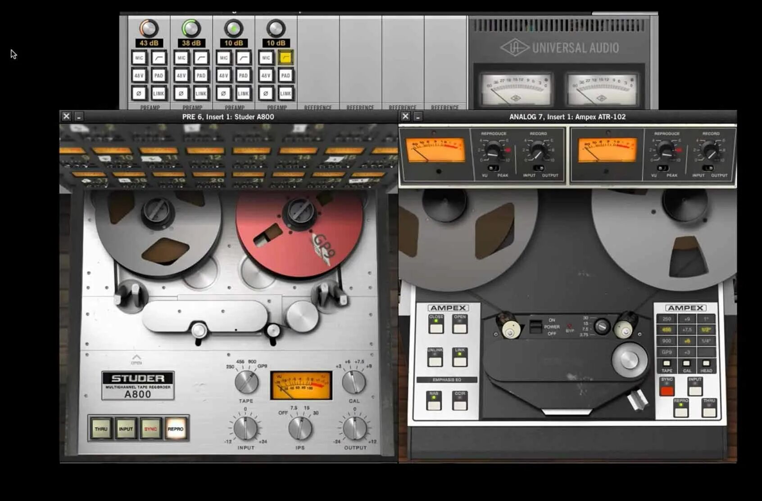Select the Studer REPRO mode button

pyautogui.click(x=176, y=429)
